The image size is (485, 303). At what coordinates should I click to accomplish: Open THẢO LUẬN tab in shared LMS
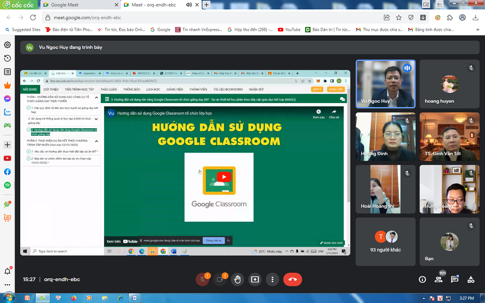point(108,89)
